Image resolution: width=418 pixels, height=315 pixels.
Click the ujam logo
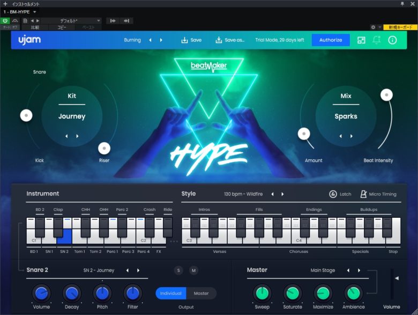pos(29,40)
